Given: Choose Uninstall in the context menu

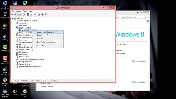Looking at the screenshot, I should click(48, 38).
